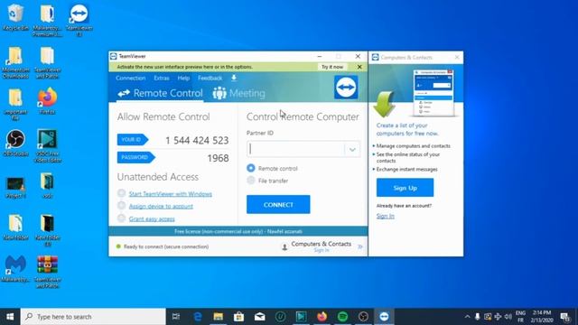This screenshot has height=325, width=578.
Task: Open Task View on the taskbar
Action: (x=176, y=317)
